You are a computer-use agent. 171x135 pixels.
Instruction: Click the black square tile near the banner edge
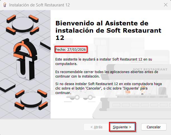point(46,43)
